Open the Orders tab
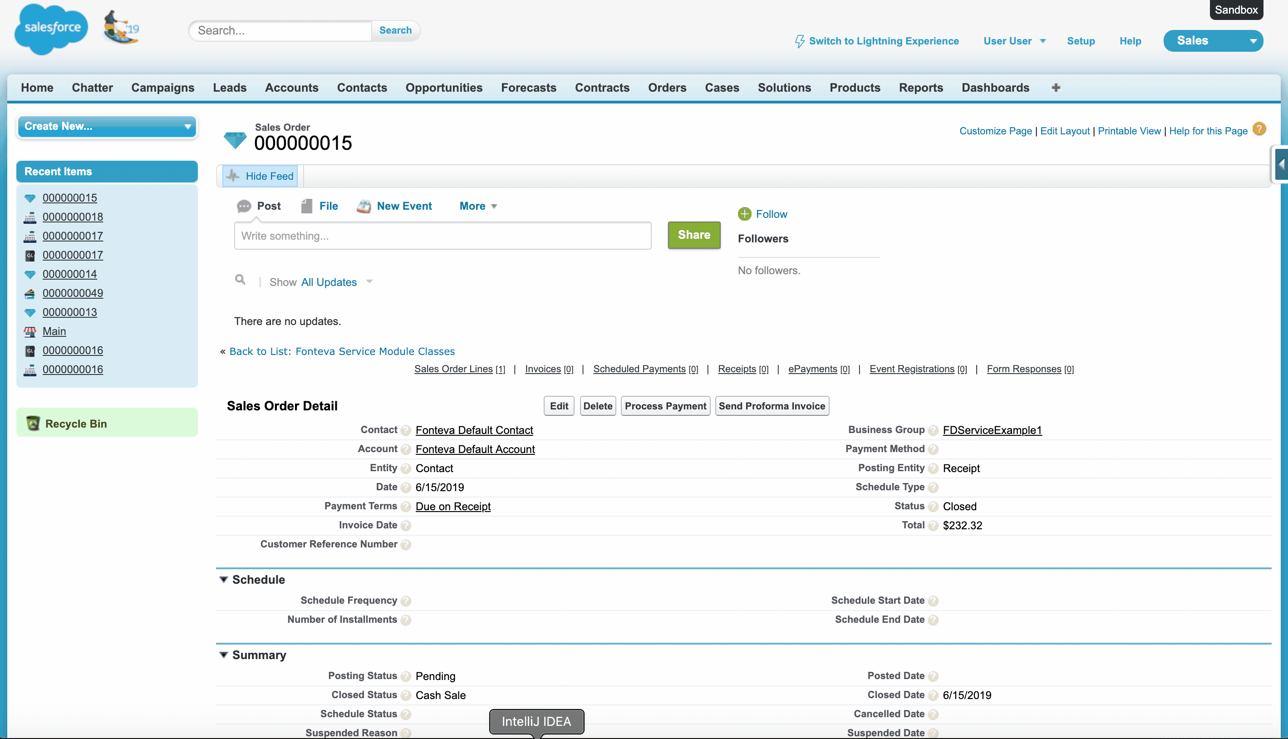This screenshot has height=739, width=1288. (x=667, y=88)
